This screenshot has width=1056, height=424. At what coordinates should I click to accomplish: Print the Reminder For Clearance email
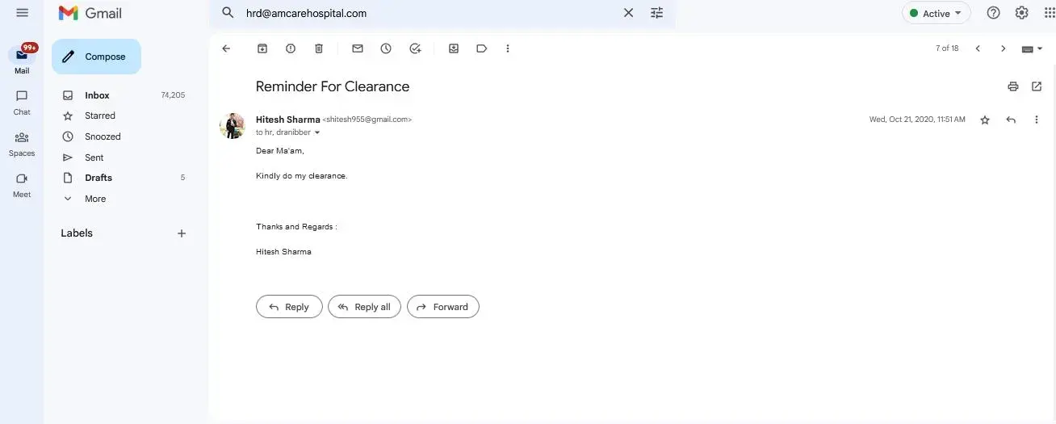point(1012,86)
